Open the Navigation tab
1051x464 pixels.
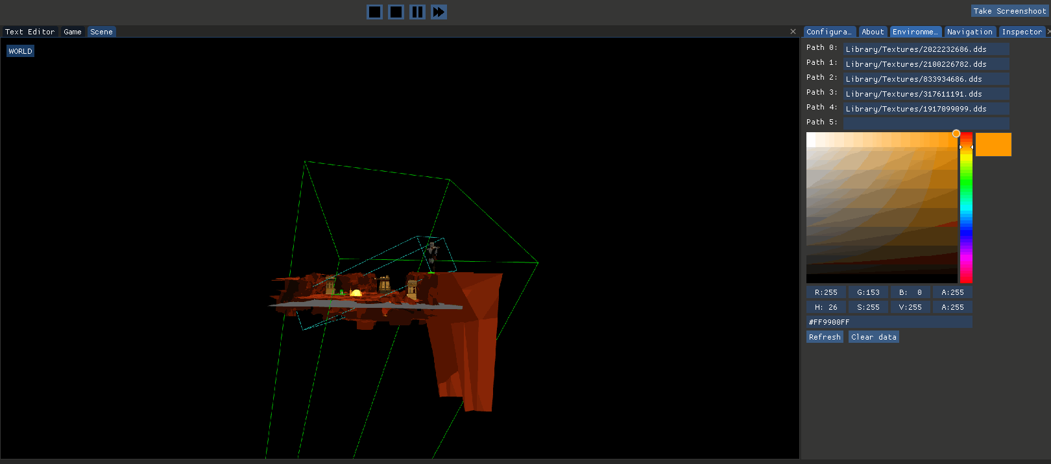(x=970, y=32)
